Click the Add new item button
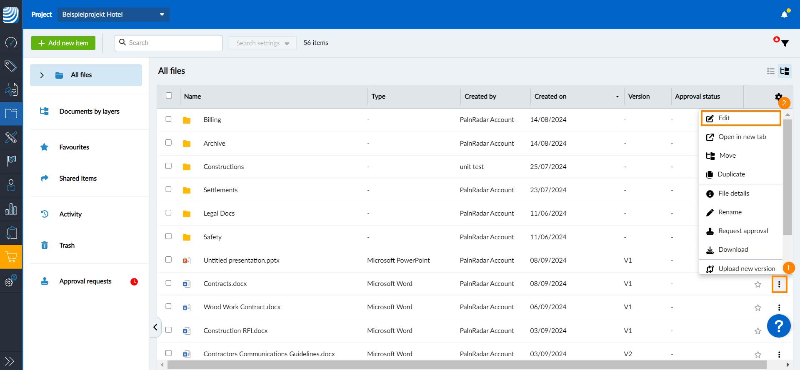The image size is (800, 370). coord(63,43)
